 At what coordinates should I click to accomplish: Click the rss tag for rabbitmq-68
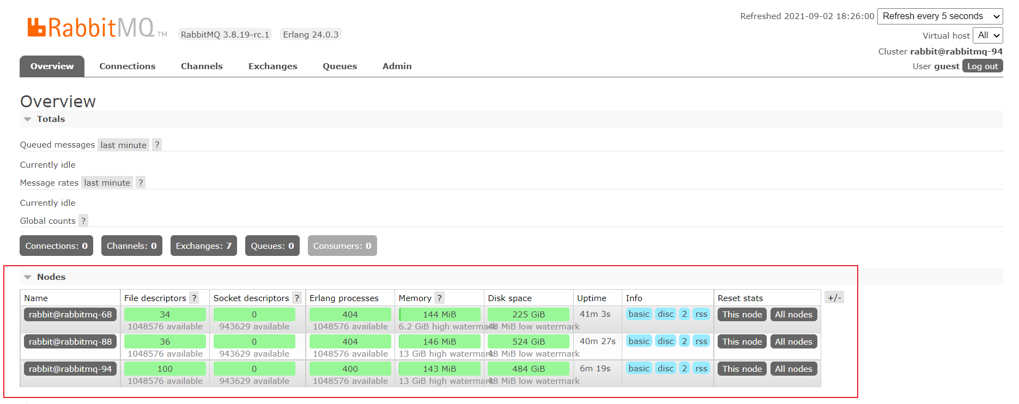(701, 314)
